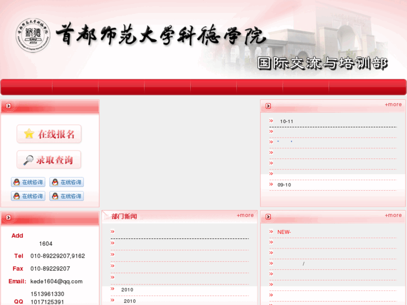Click the yellow star icon on 在线报名
Screen dimensions: 407x305
pyautogui.click(x=29, y=134)
